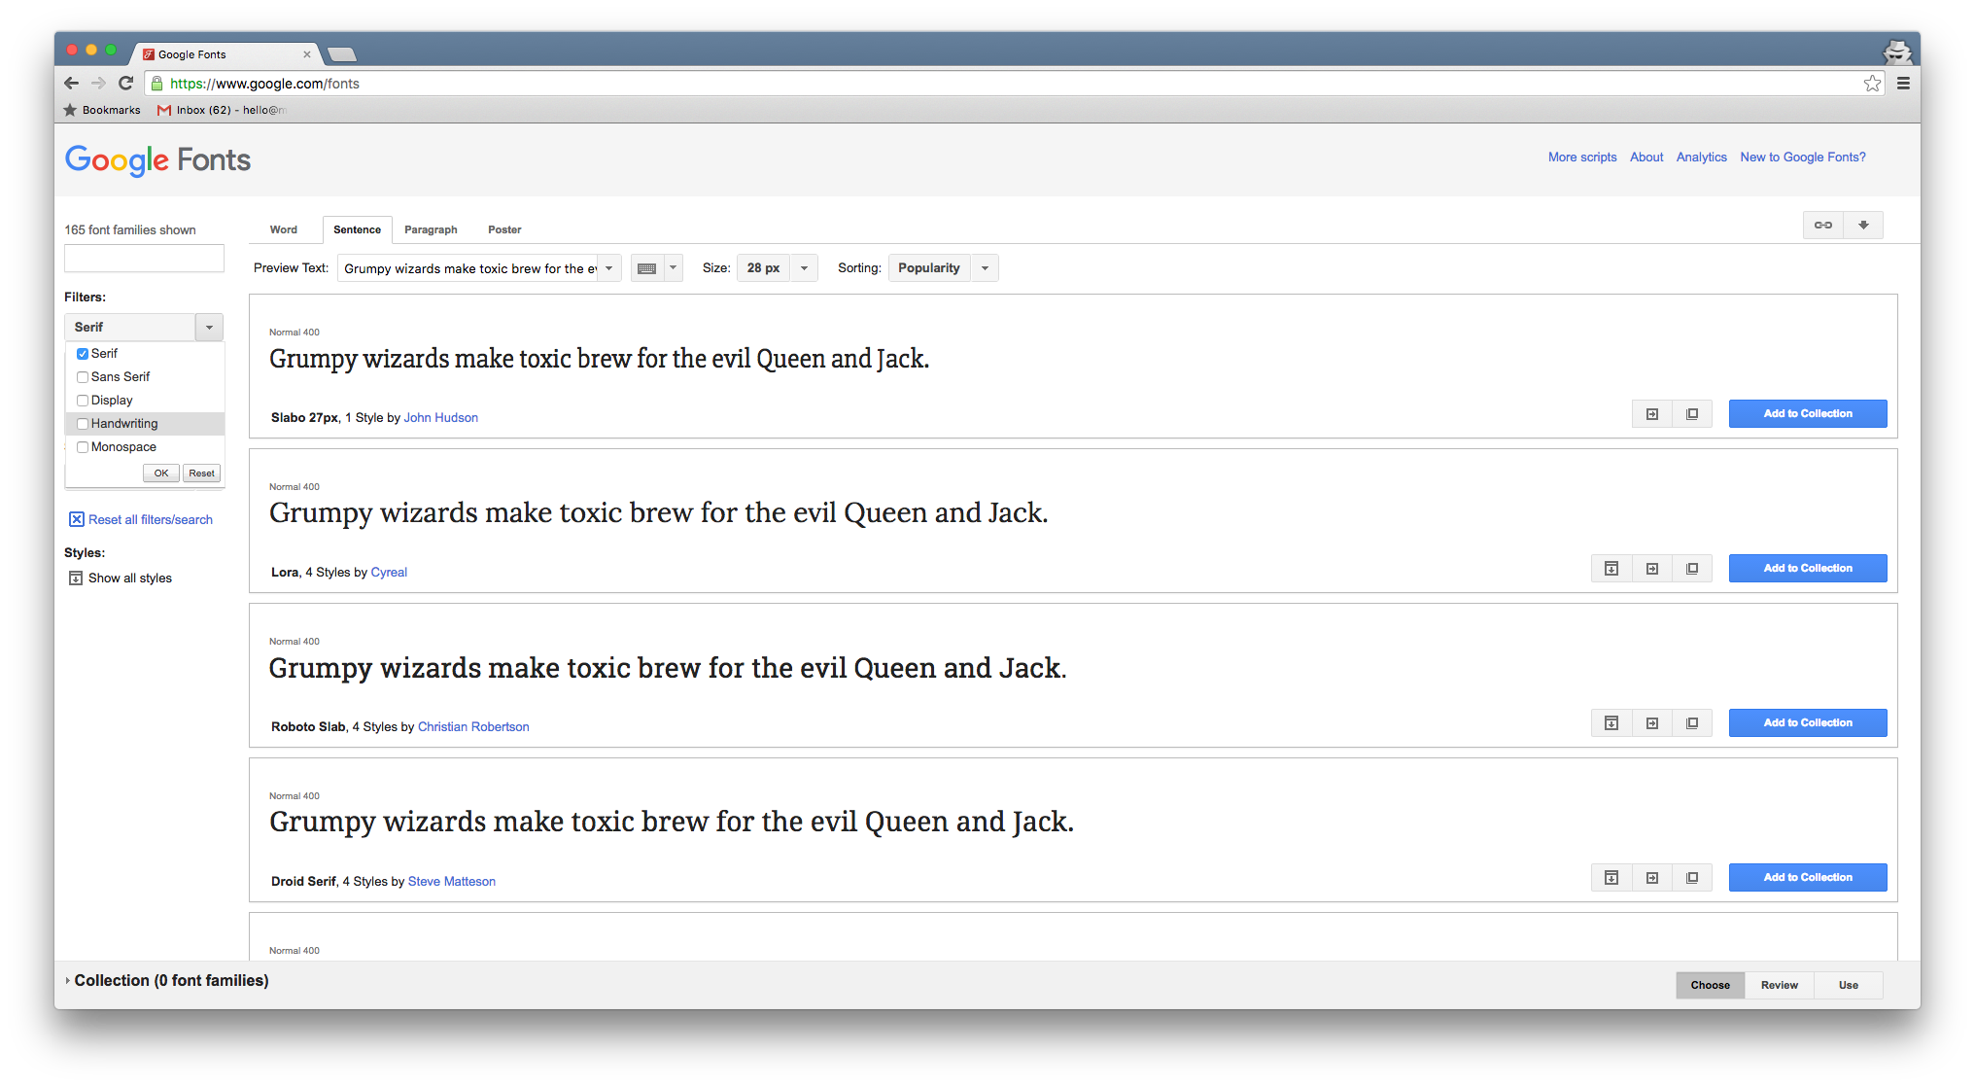
Task: Go to the Use collection step
Action: pyautogui.click(x=1849, y=986)
